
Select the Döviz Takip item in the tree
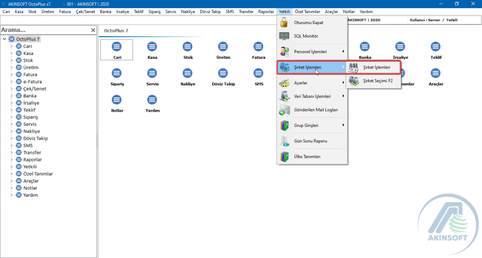[36, 138]
